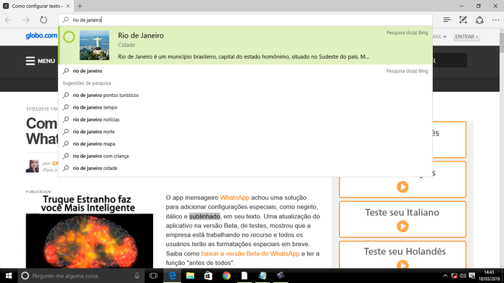
Task: Choose 'rio de janeiro tempo' suggestion
Action: click(245, 108)
